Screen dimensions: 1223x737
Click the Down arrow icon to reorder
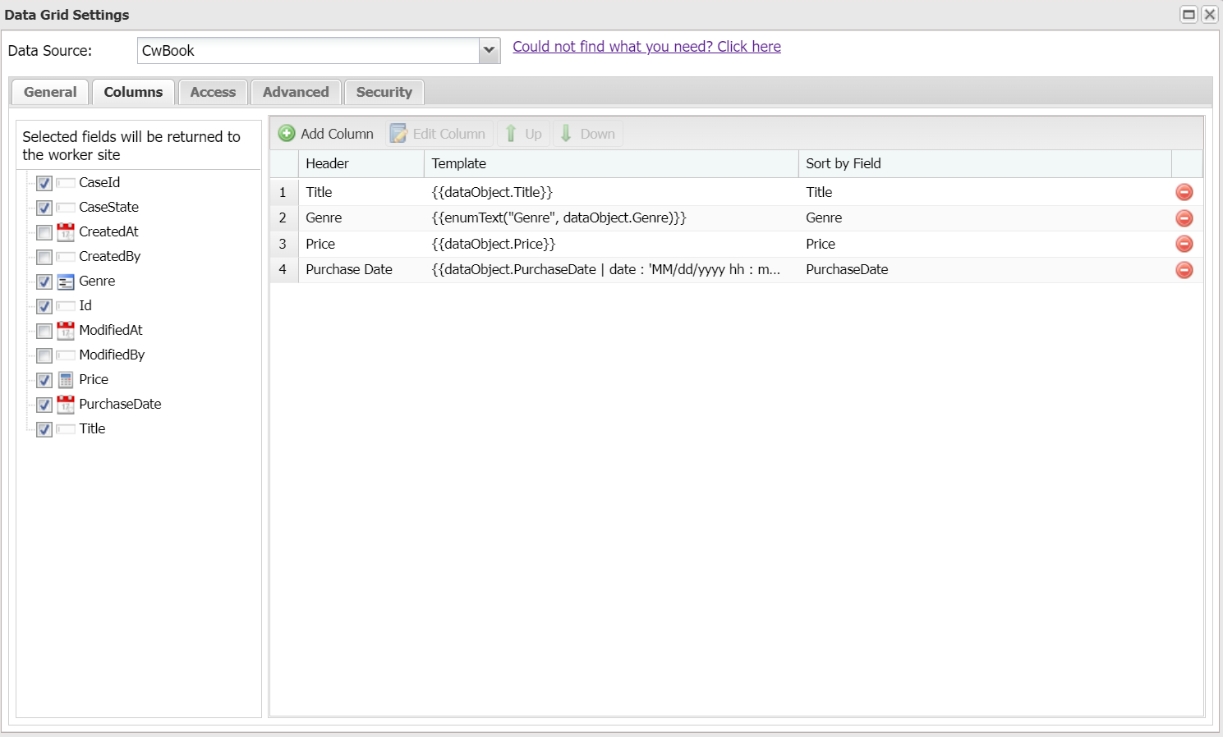(567, 133)
